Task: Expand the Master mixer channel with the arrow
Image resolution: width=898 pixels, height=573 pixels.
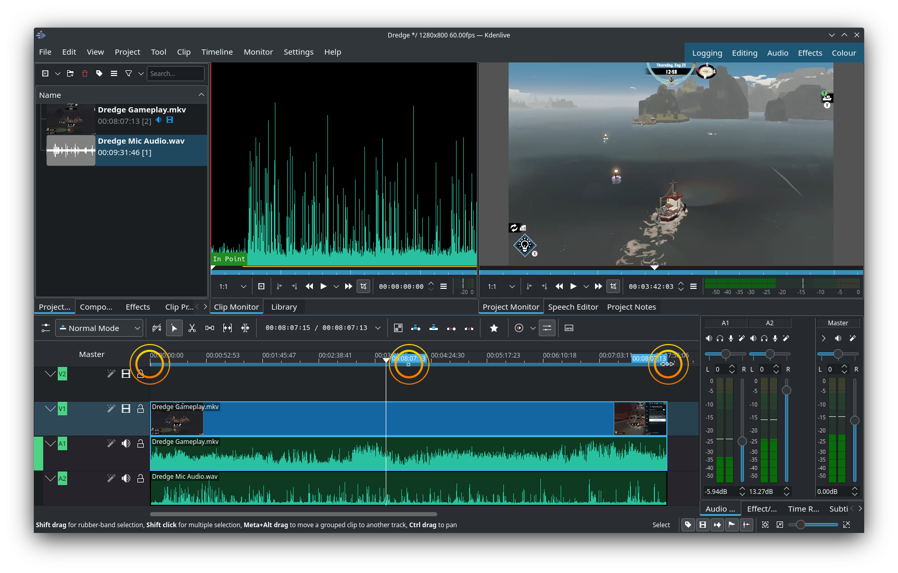Action: [824, 338]
